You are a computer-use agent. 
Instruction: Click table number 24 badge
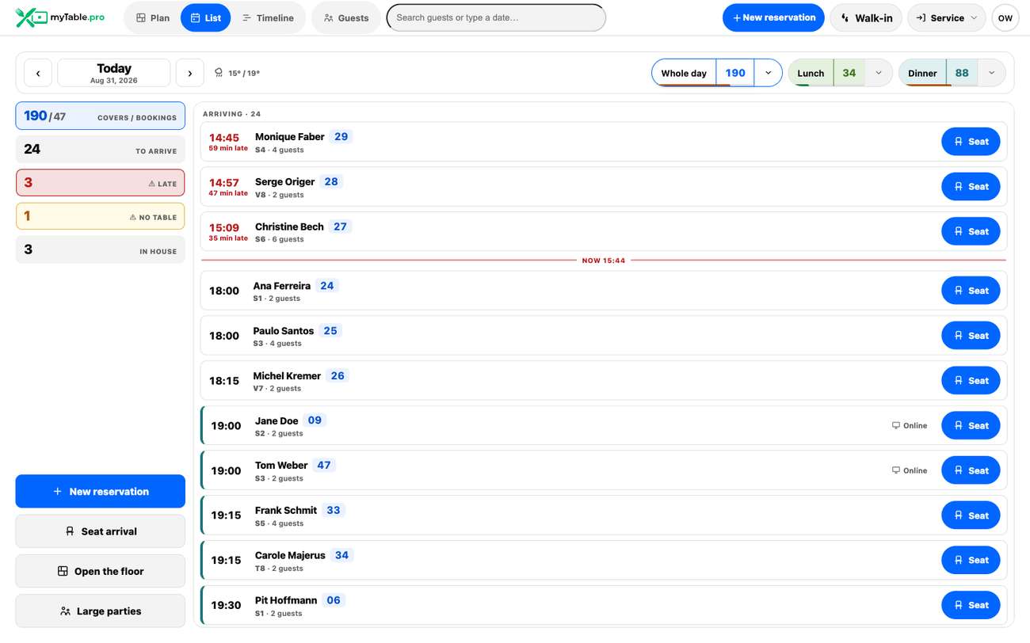click(327, 286)
